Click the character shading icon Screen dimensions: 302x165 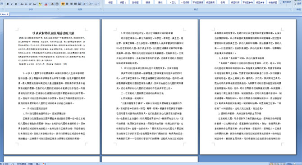(x=52, y=4)
